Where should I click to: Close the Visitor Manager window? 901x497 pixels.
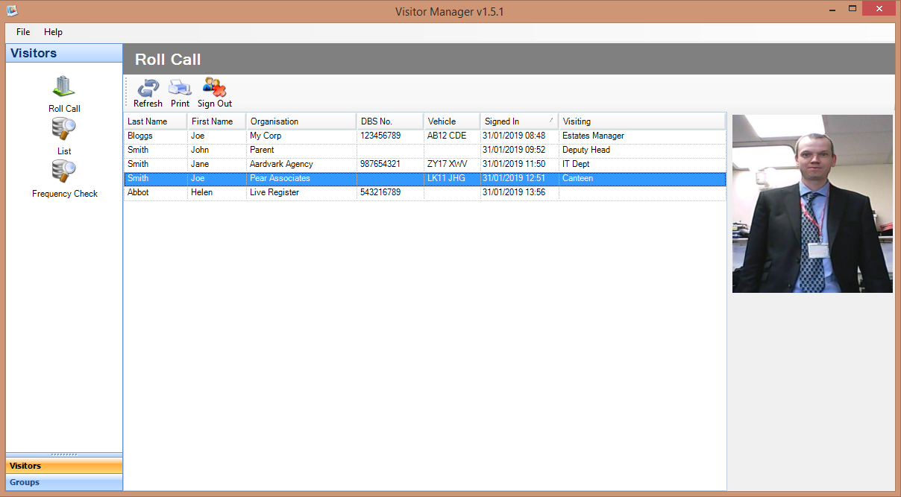pyautogui.click(x=879, y=9)
